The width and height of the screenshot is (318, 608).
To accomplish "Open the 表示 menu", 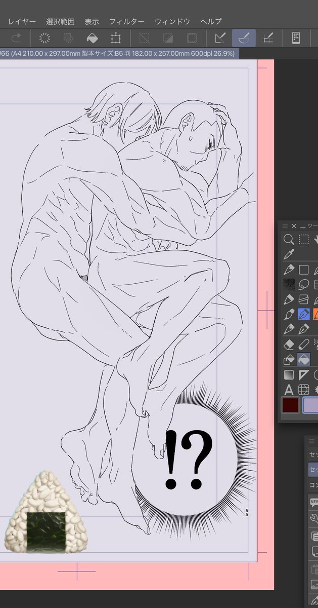I will tap(92, 22).
